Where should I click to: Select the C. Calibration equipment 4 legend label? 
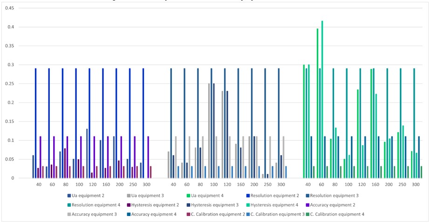340,214
